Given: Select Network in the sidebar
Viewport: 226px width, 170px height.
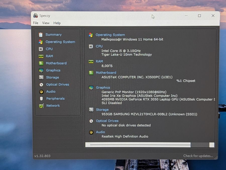Looking at the screenshot, I should 53,105.
